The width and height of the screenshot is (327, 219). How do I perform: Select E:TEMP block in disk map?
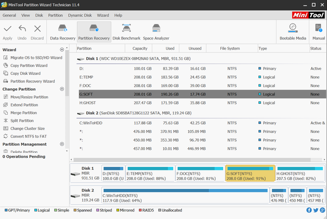(x=150, y=173)
